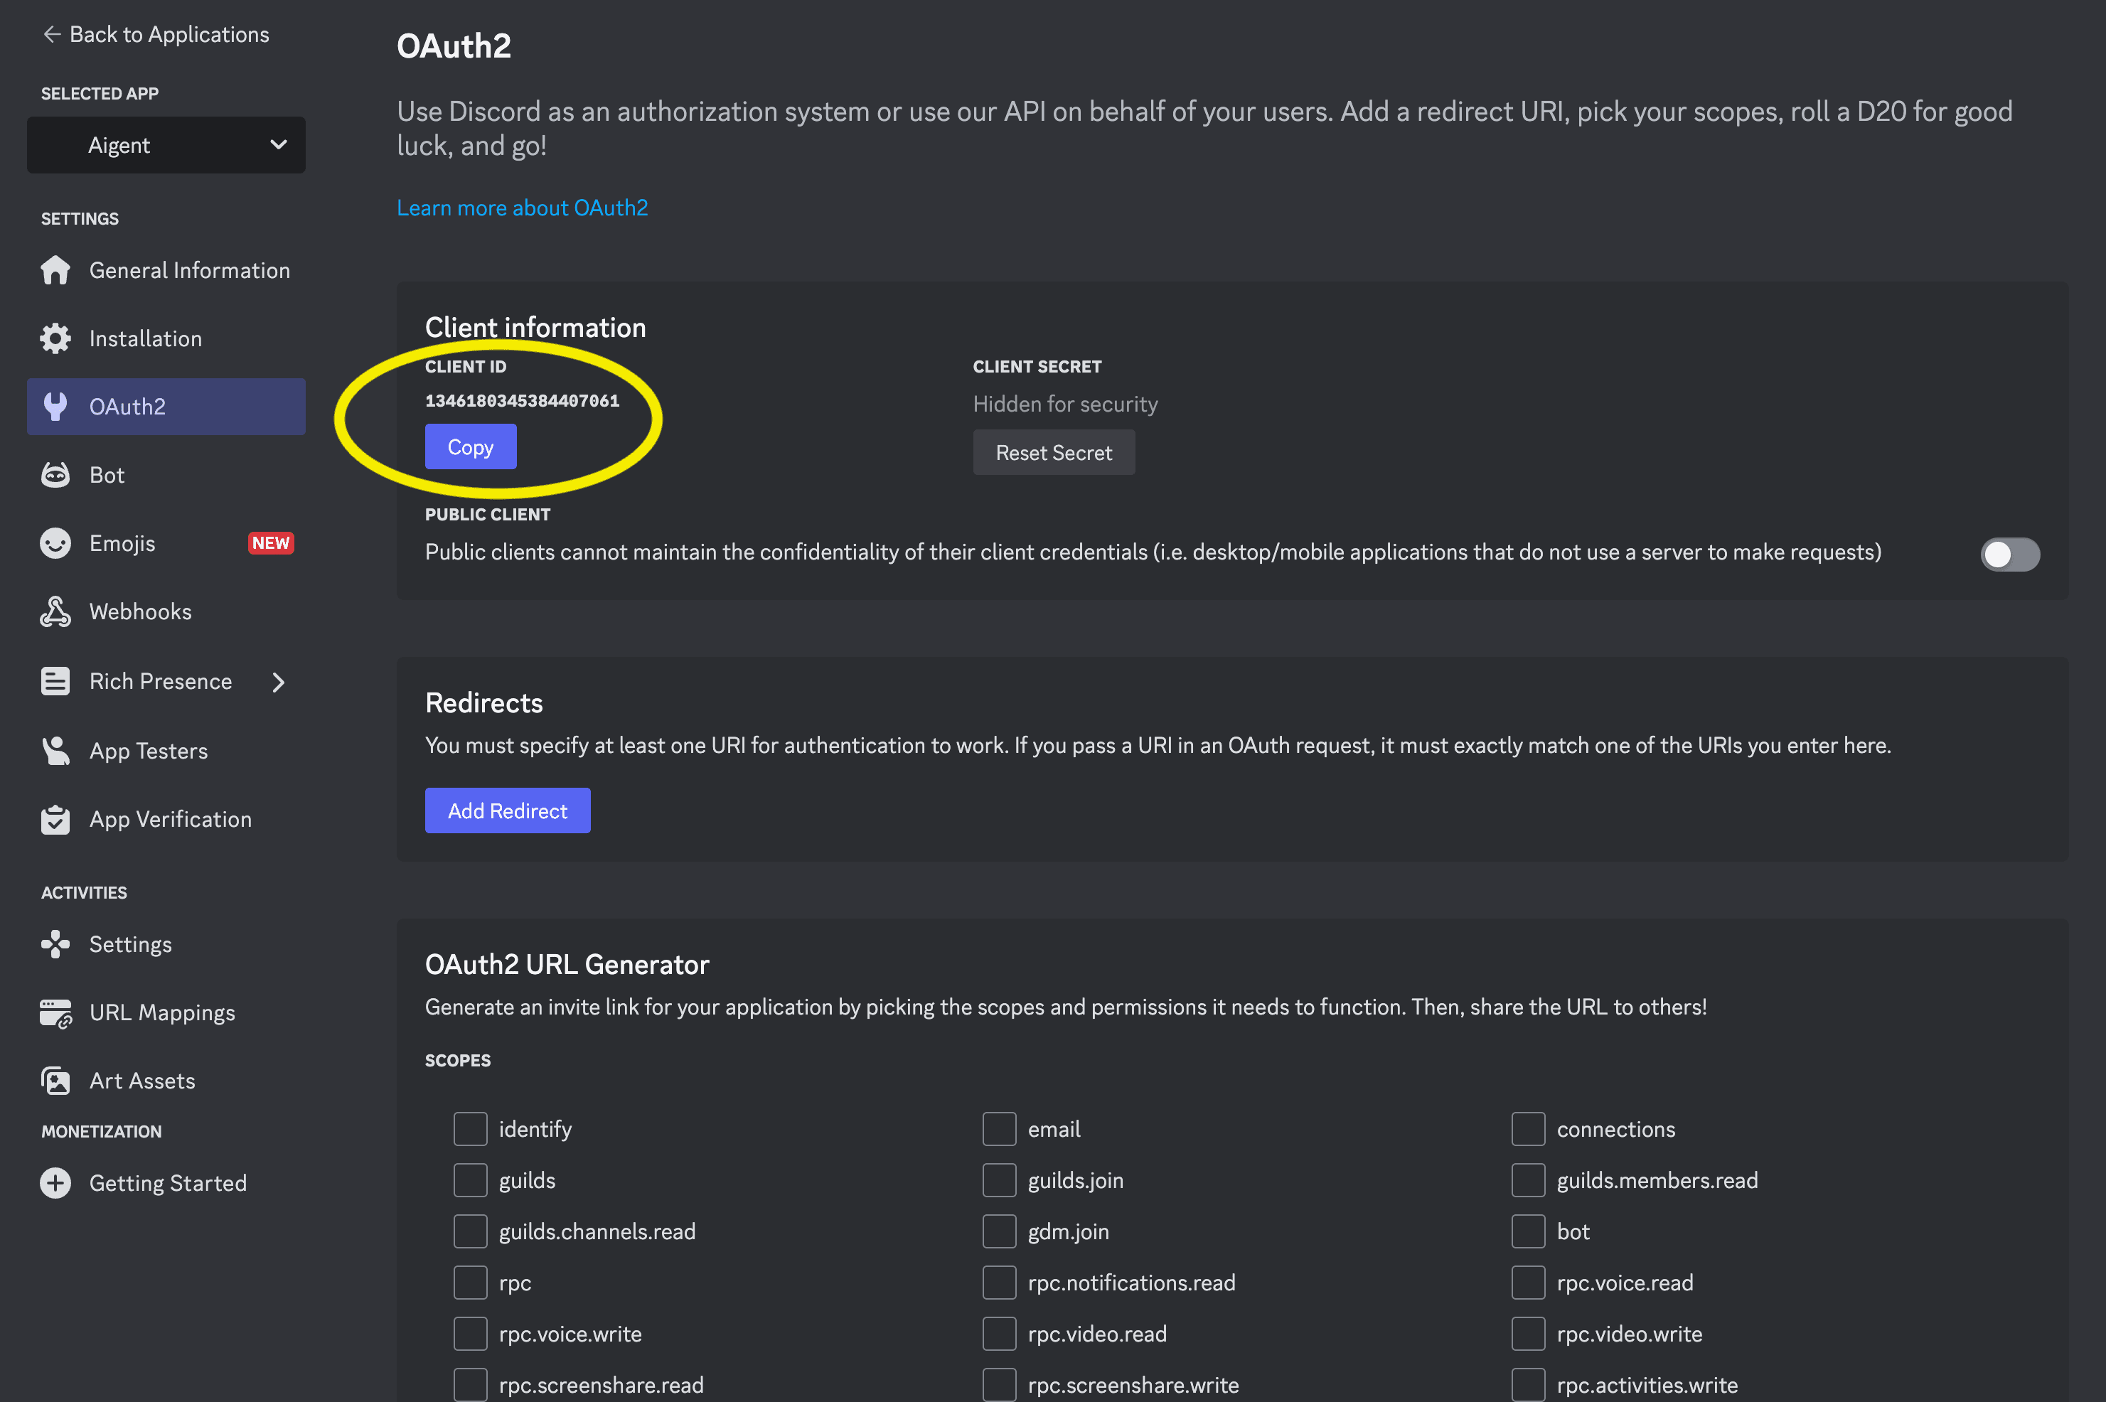Viewport: 2106px width, 1402px height.
Task: Select the guilds.channels.read checkbox
Action: (471, 1231)
